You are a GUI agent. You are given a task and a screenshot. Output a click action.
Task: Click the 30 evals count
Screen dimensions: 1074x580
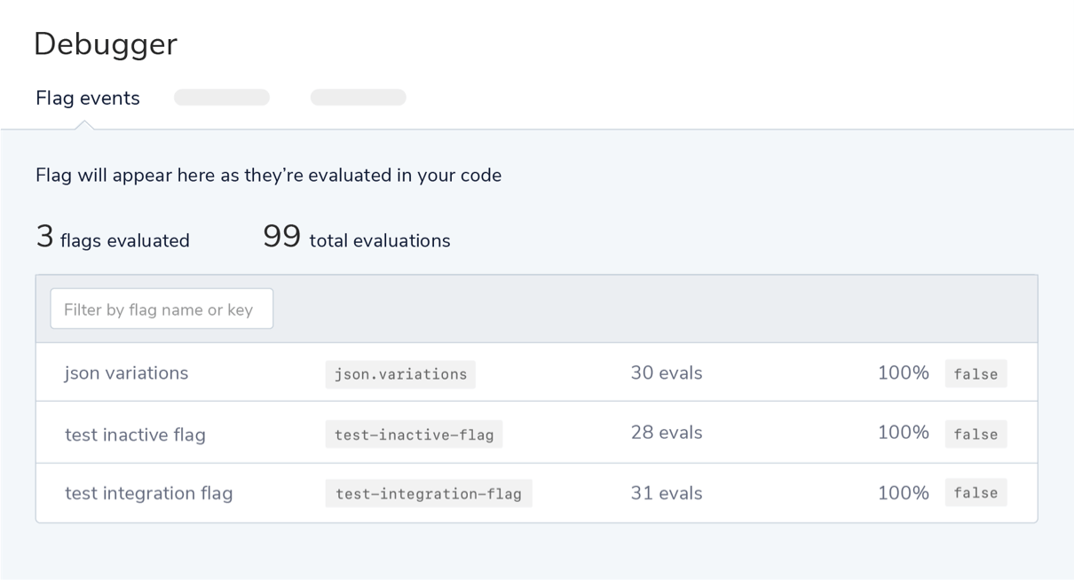pyautogui.click(x=666, y=373)
